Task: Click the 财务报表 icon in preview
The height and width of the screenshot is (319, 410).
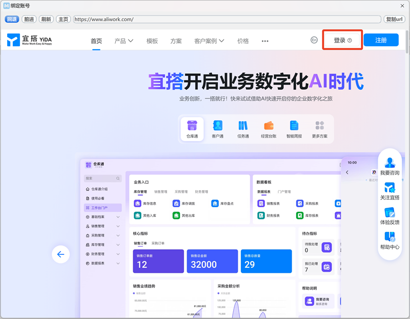Action: pos(261,215)
